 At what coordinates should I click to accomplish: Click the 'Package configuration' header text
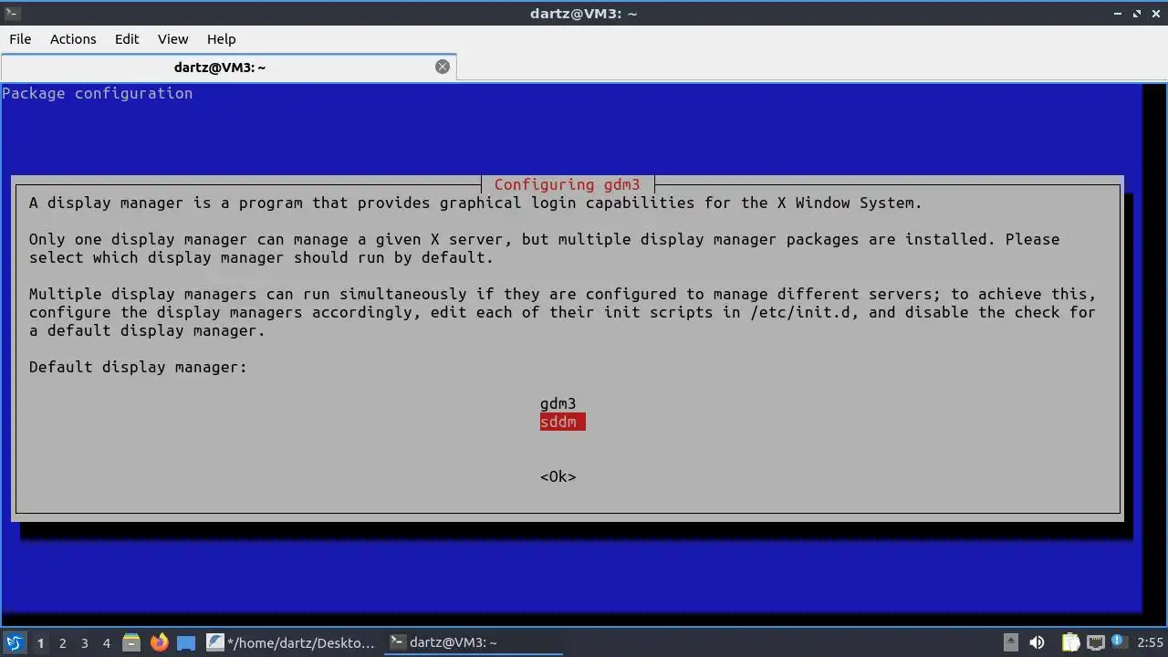point(97,93)
